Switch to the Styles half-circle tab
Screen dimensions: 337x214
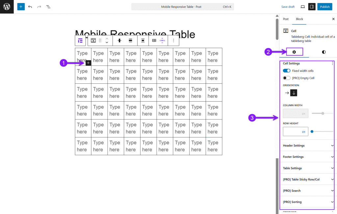click(x=324, y=52)
